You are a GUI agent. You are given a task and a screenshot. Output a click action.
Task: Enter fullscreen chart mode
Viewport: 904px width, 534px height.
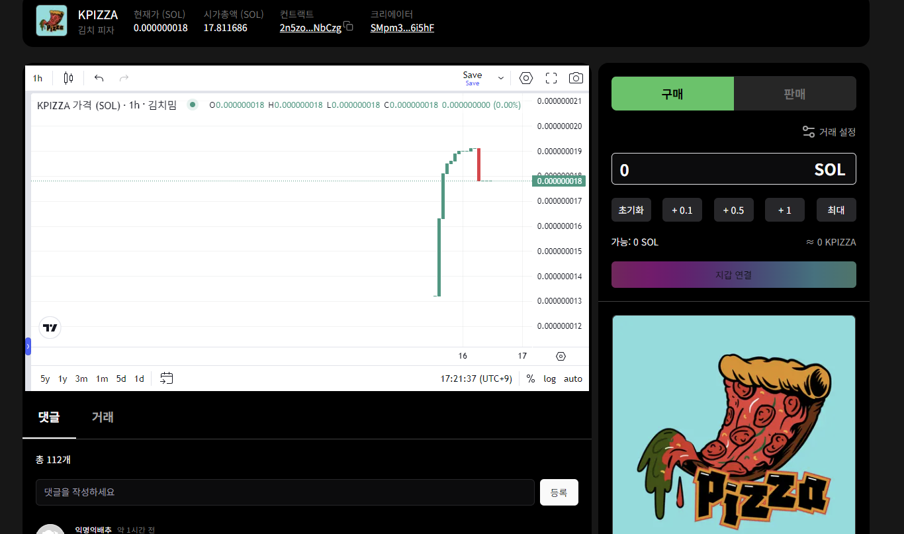(x=551, y=78)
